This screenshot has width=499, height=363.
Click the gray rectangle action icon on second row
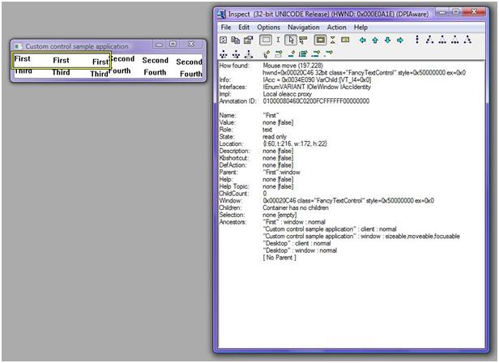pos(279,54)
